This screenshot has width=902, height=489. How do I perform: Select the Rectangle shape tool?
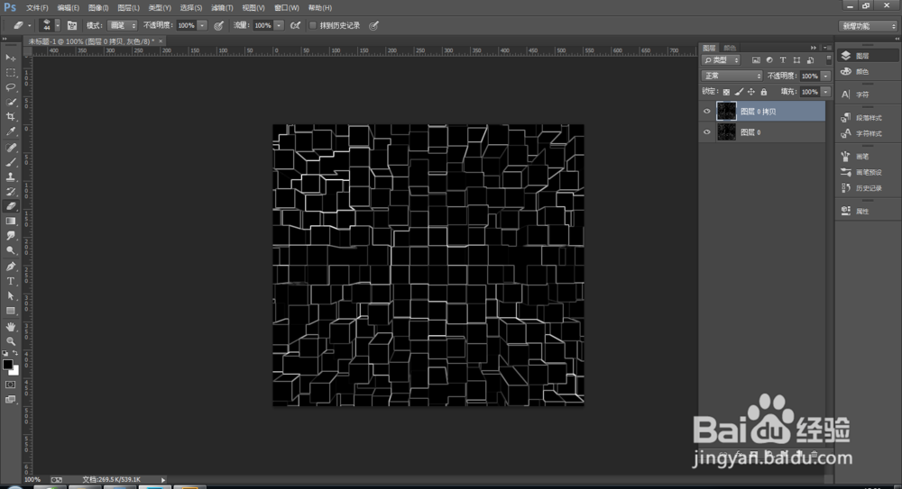pos(10,311)
